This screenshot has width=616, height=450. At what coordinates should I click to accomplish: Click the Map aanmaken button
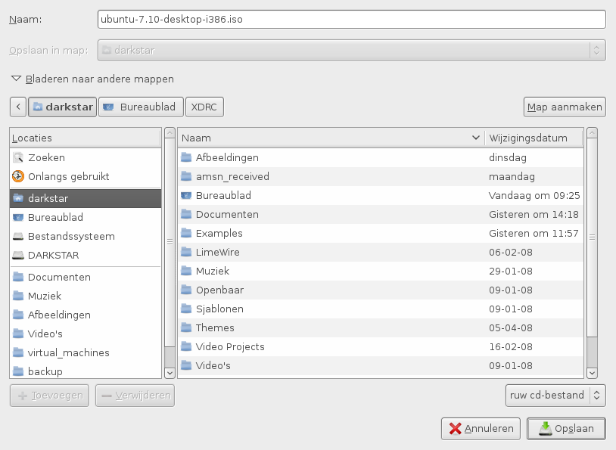564,107
